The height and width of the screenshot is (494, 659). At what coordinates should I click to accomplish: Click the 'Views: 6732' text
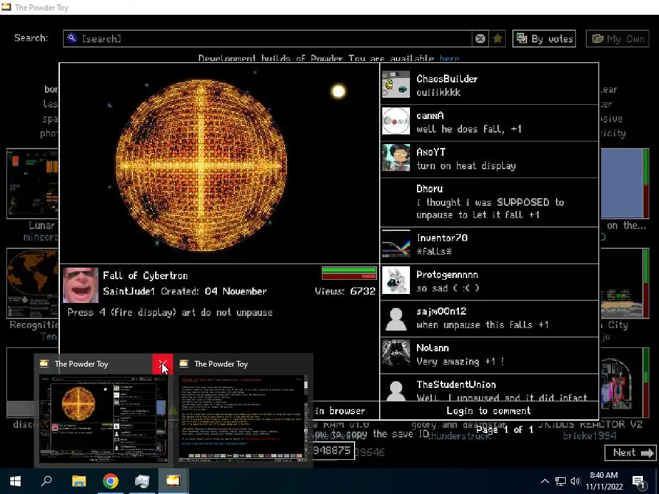pyautogui.click(x=345, y=291)
